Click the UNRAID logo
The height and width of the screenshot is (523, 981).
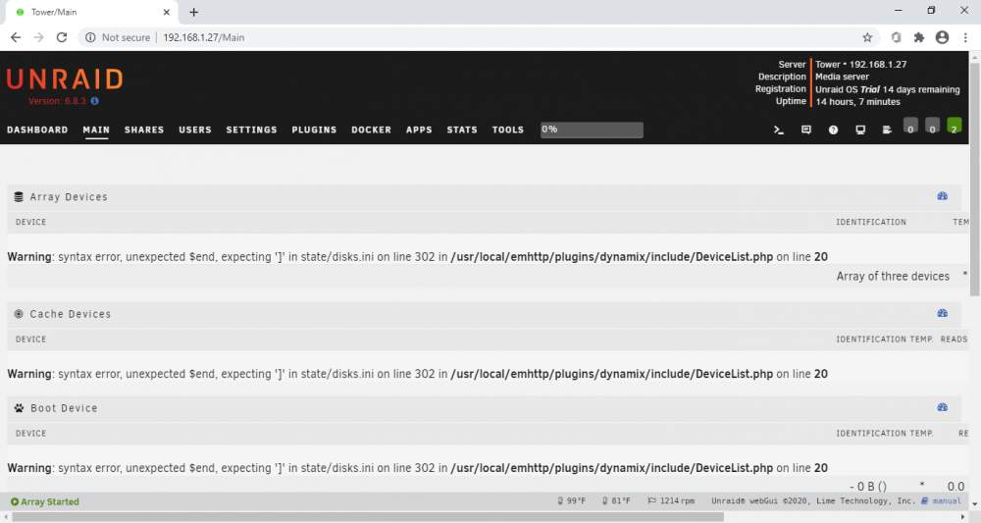[65, 80]
